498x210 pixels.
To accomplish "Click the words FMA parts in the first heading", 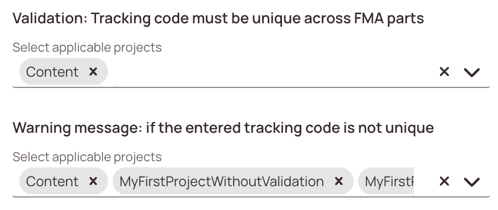I will 389,18.
